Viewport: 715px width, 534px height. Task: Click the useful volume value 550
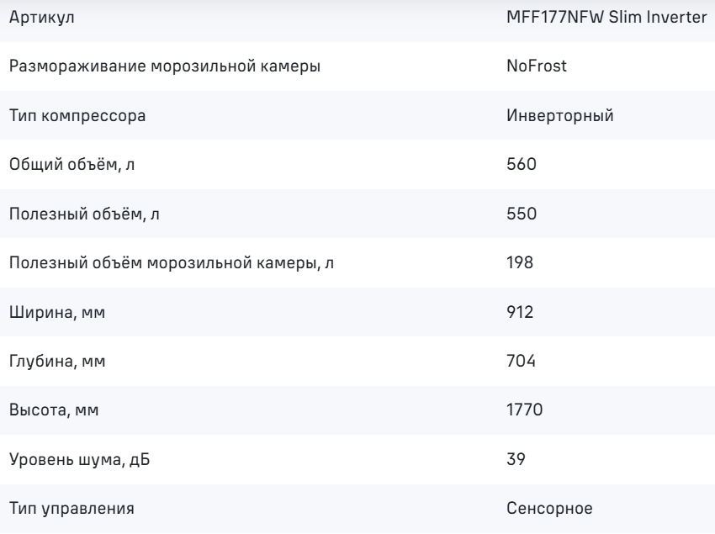522,214
